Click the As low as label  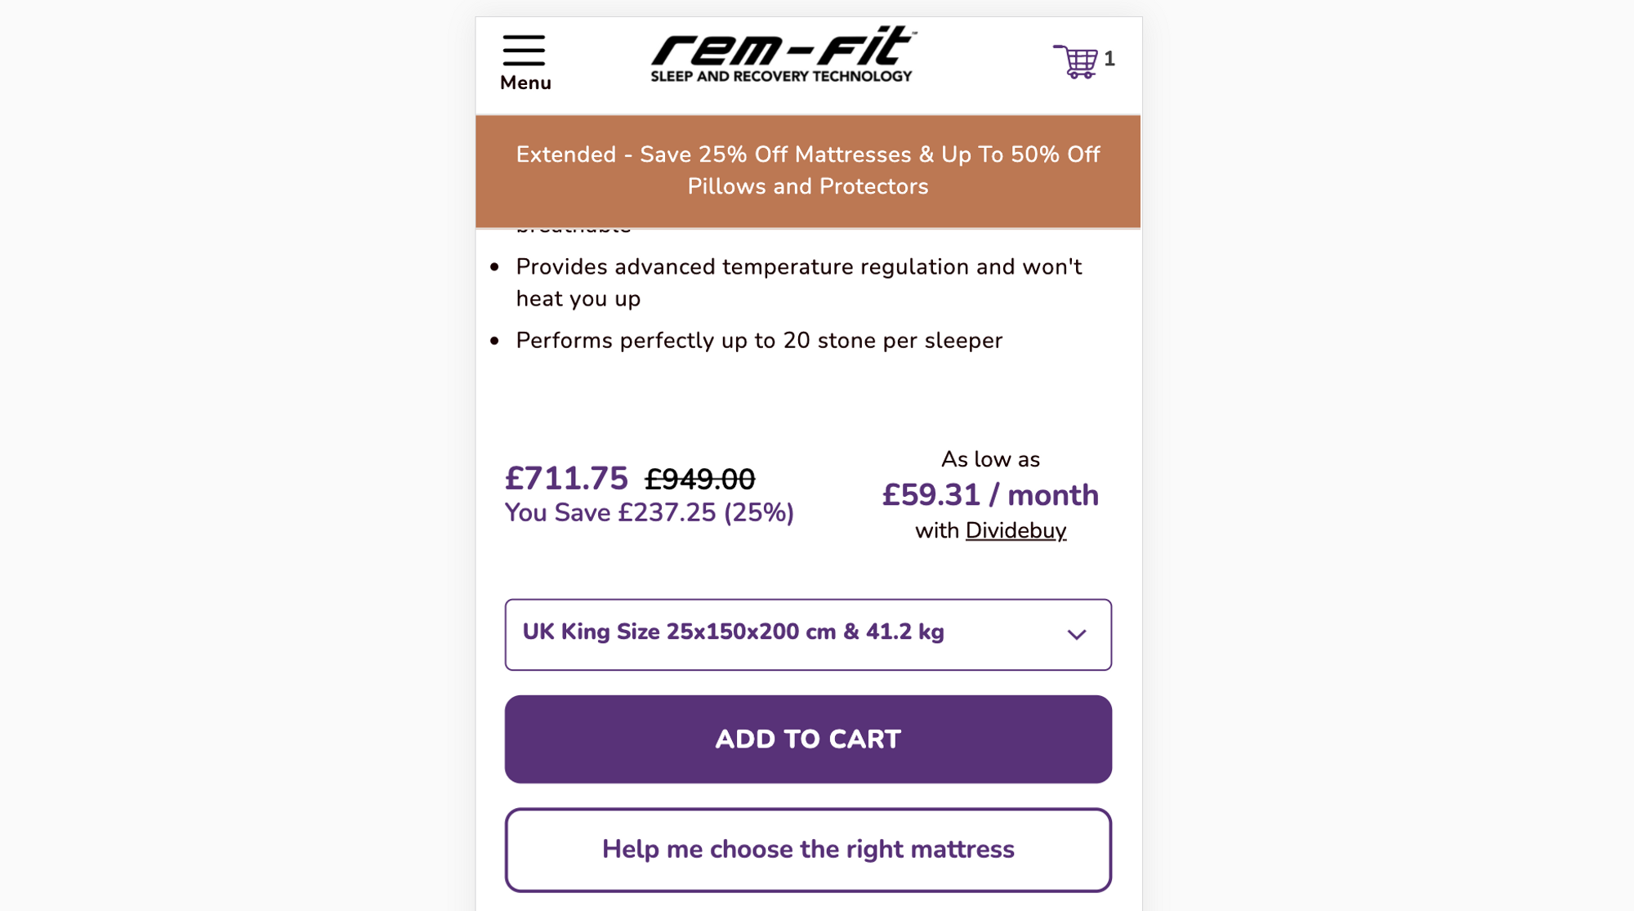[990, 460]
